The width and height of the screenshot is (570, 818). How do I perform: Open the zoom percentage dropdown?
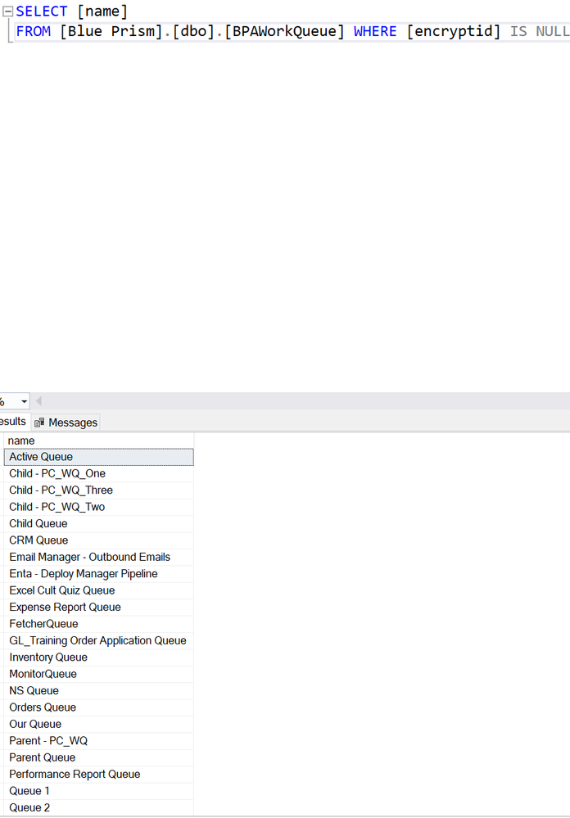[24, 401]
